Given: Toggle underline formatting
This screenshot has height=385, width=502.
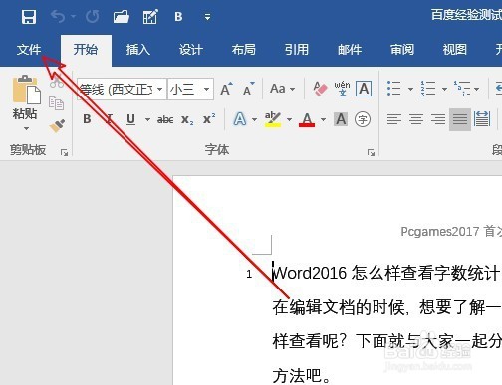Looking at the screenshot, I should coord(131,119).
